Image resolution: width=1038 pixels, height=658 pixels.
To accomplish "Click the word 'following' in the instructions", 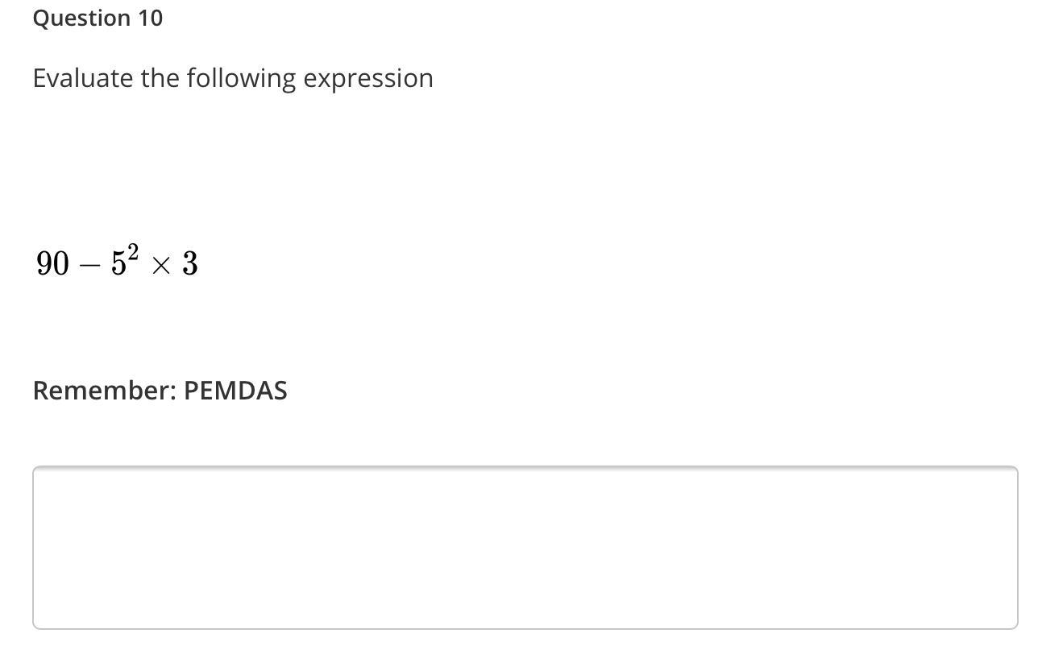I will coord(242,79).
